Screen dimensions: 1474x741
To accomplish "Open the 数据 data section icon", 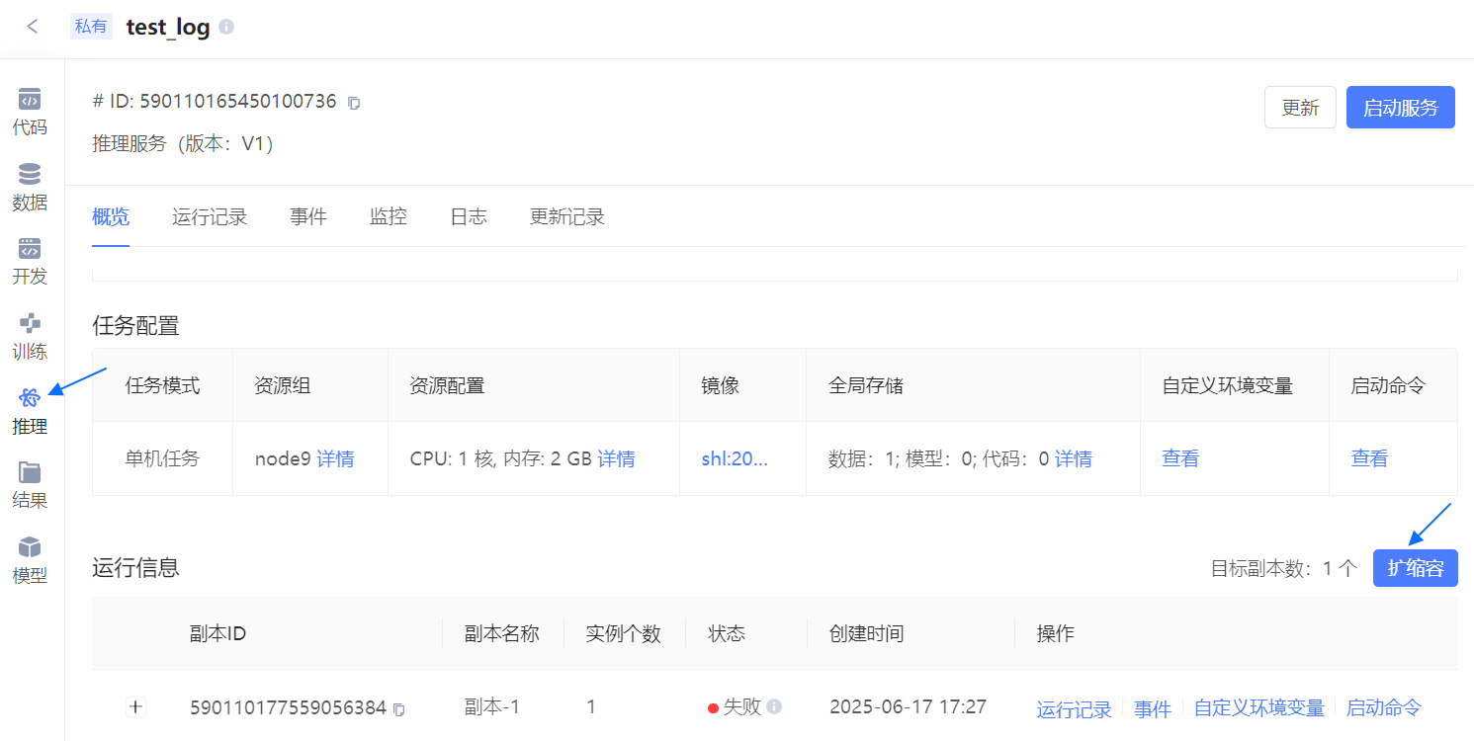I will (x=30, y=174).
